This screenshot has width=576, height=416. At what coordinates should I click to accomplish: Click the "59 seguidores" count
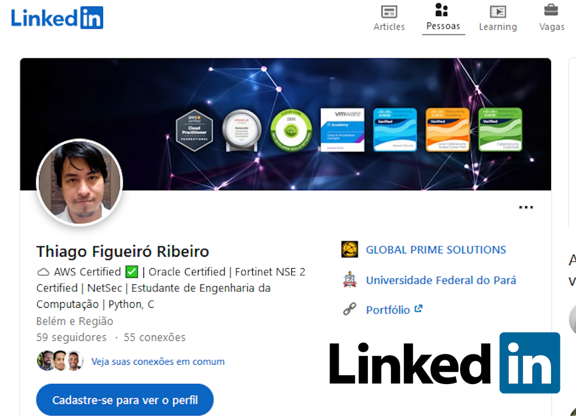coord(71,337)
